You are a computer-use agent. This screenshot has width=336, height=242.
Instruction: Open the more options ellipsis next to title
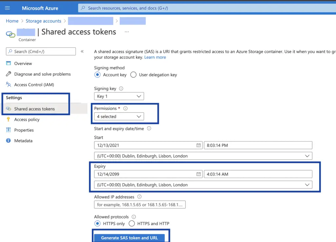point(127,32)
